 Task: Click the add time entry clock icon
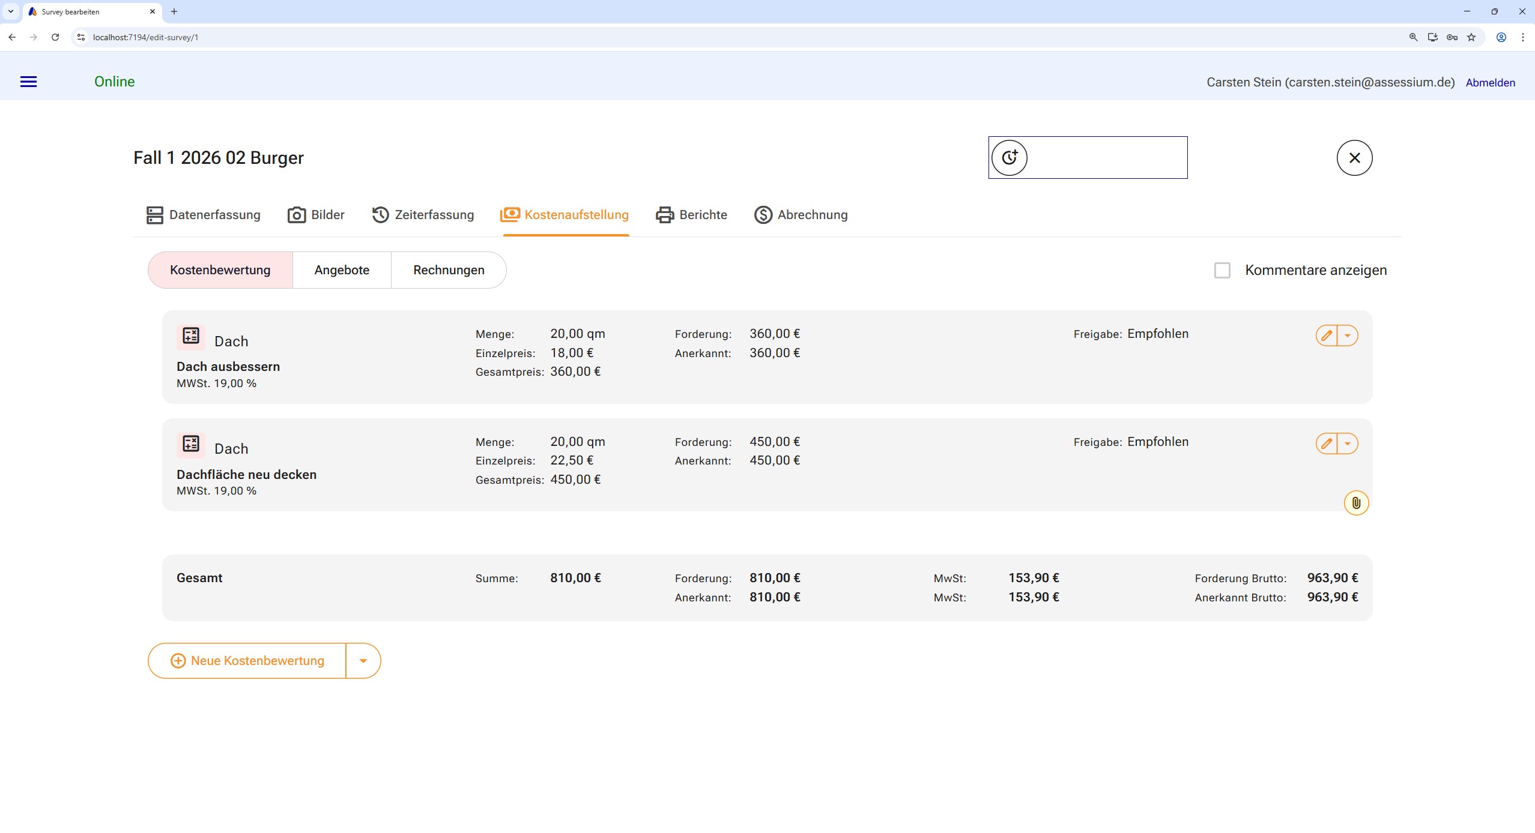tap(1009, 158)
